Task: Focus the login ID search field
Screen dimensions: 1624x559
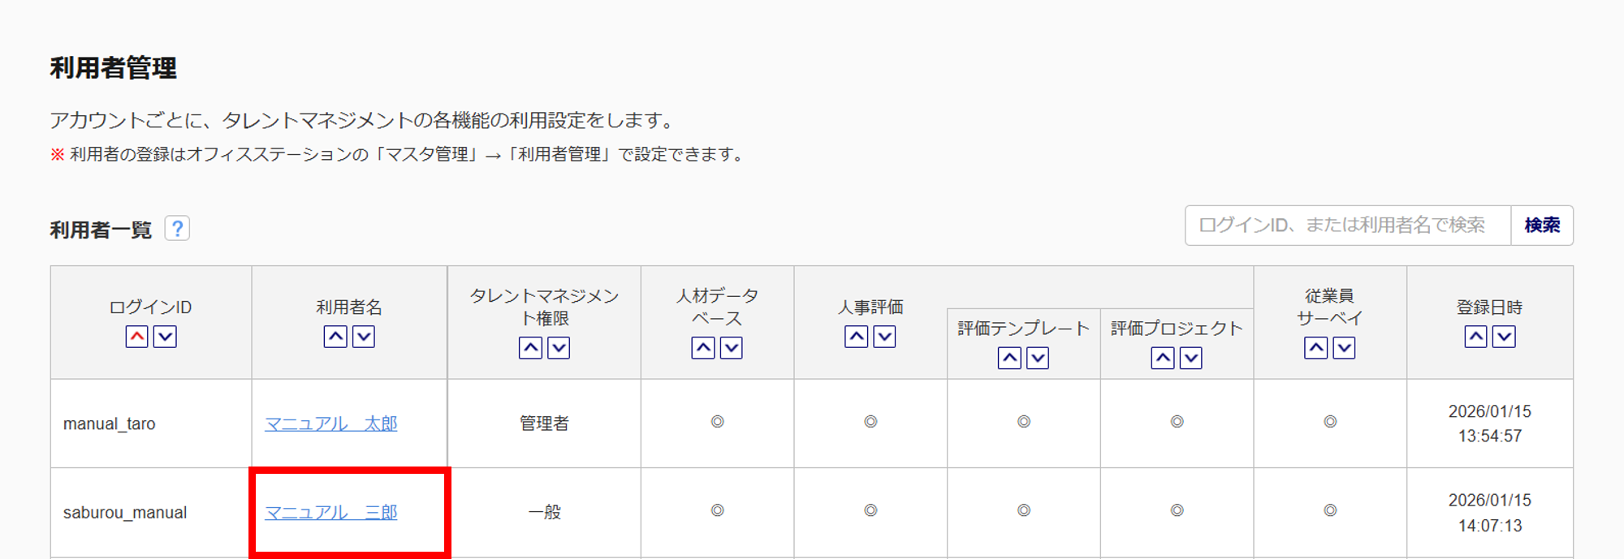Action: point(1347,226)
